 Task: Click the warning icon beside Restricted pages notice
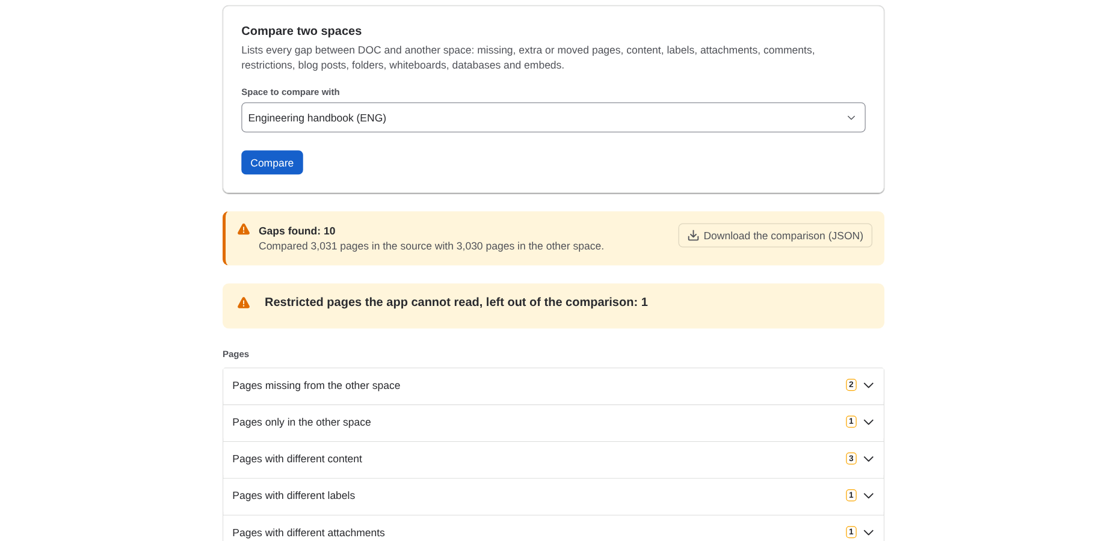[244, 303]
